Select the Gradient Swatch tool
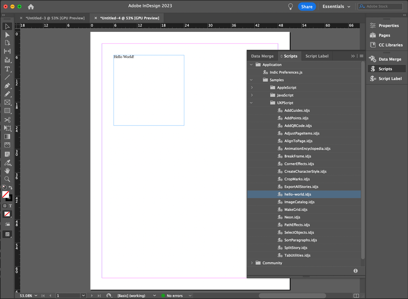The image size is (408, 299). click(x=7, y=137)
